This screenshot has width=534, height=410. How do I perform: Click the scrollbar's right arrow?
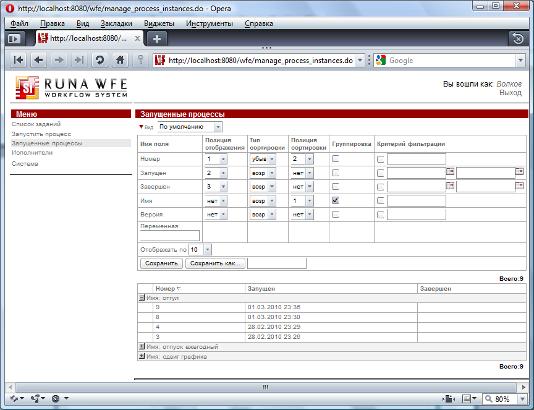(x=523, y=387)
